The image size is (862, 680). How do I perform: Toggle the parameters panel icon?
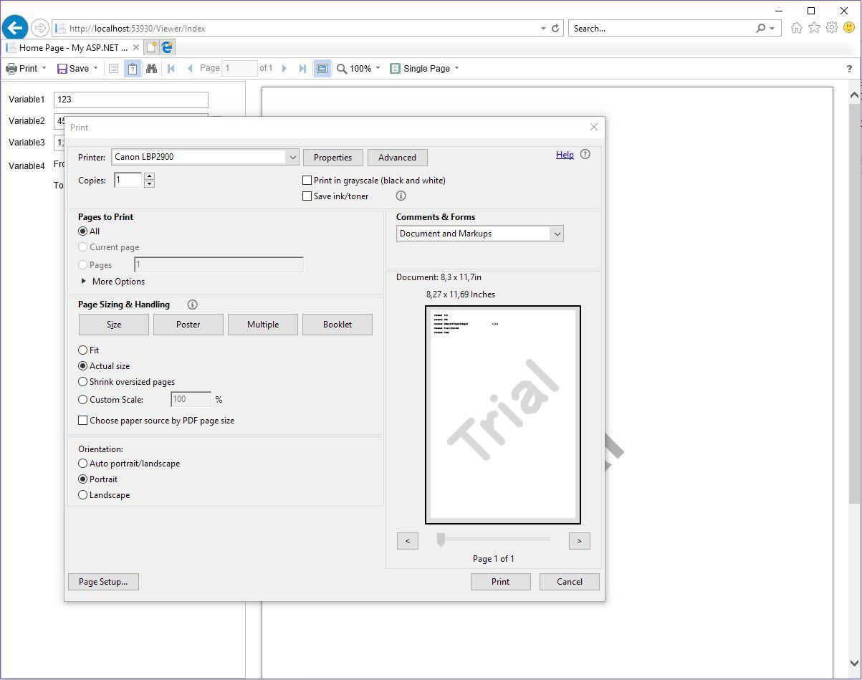tap(133, 69)
